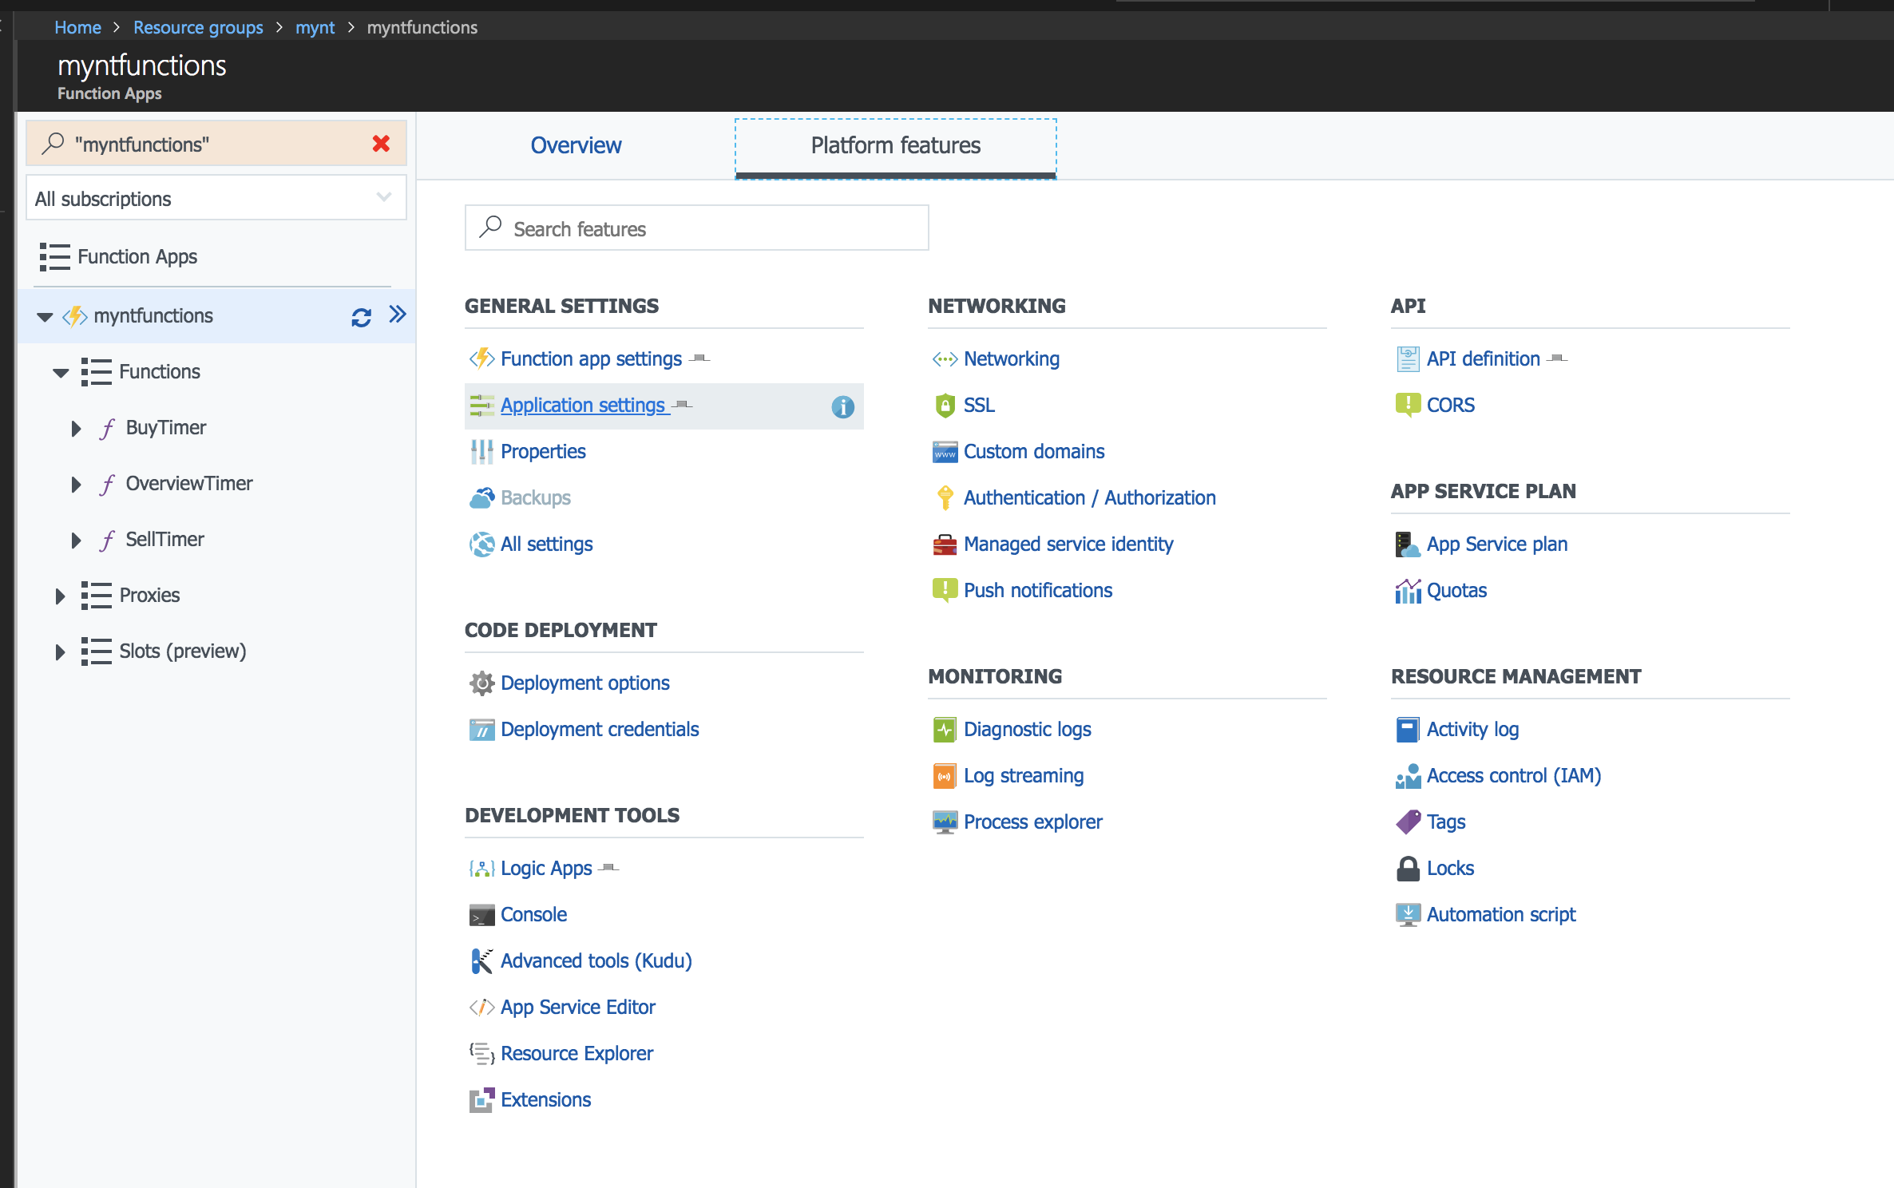Click the Console terminal icon

pyautogui.click(x=481, y=915)
